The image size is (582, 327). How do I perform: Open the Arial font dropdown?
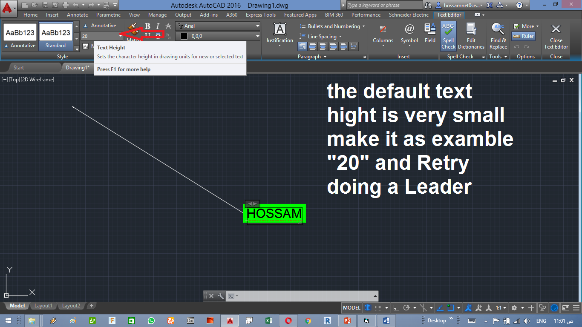(217, 26)
